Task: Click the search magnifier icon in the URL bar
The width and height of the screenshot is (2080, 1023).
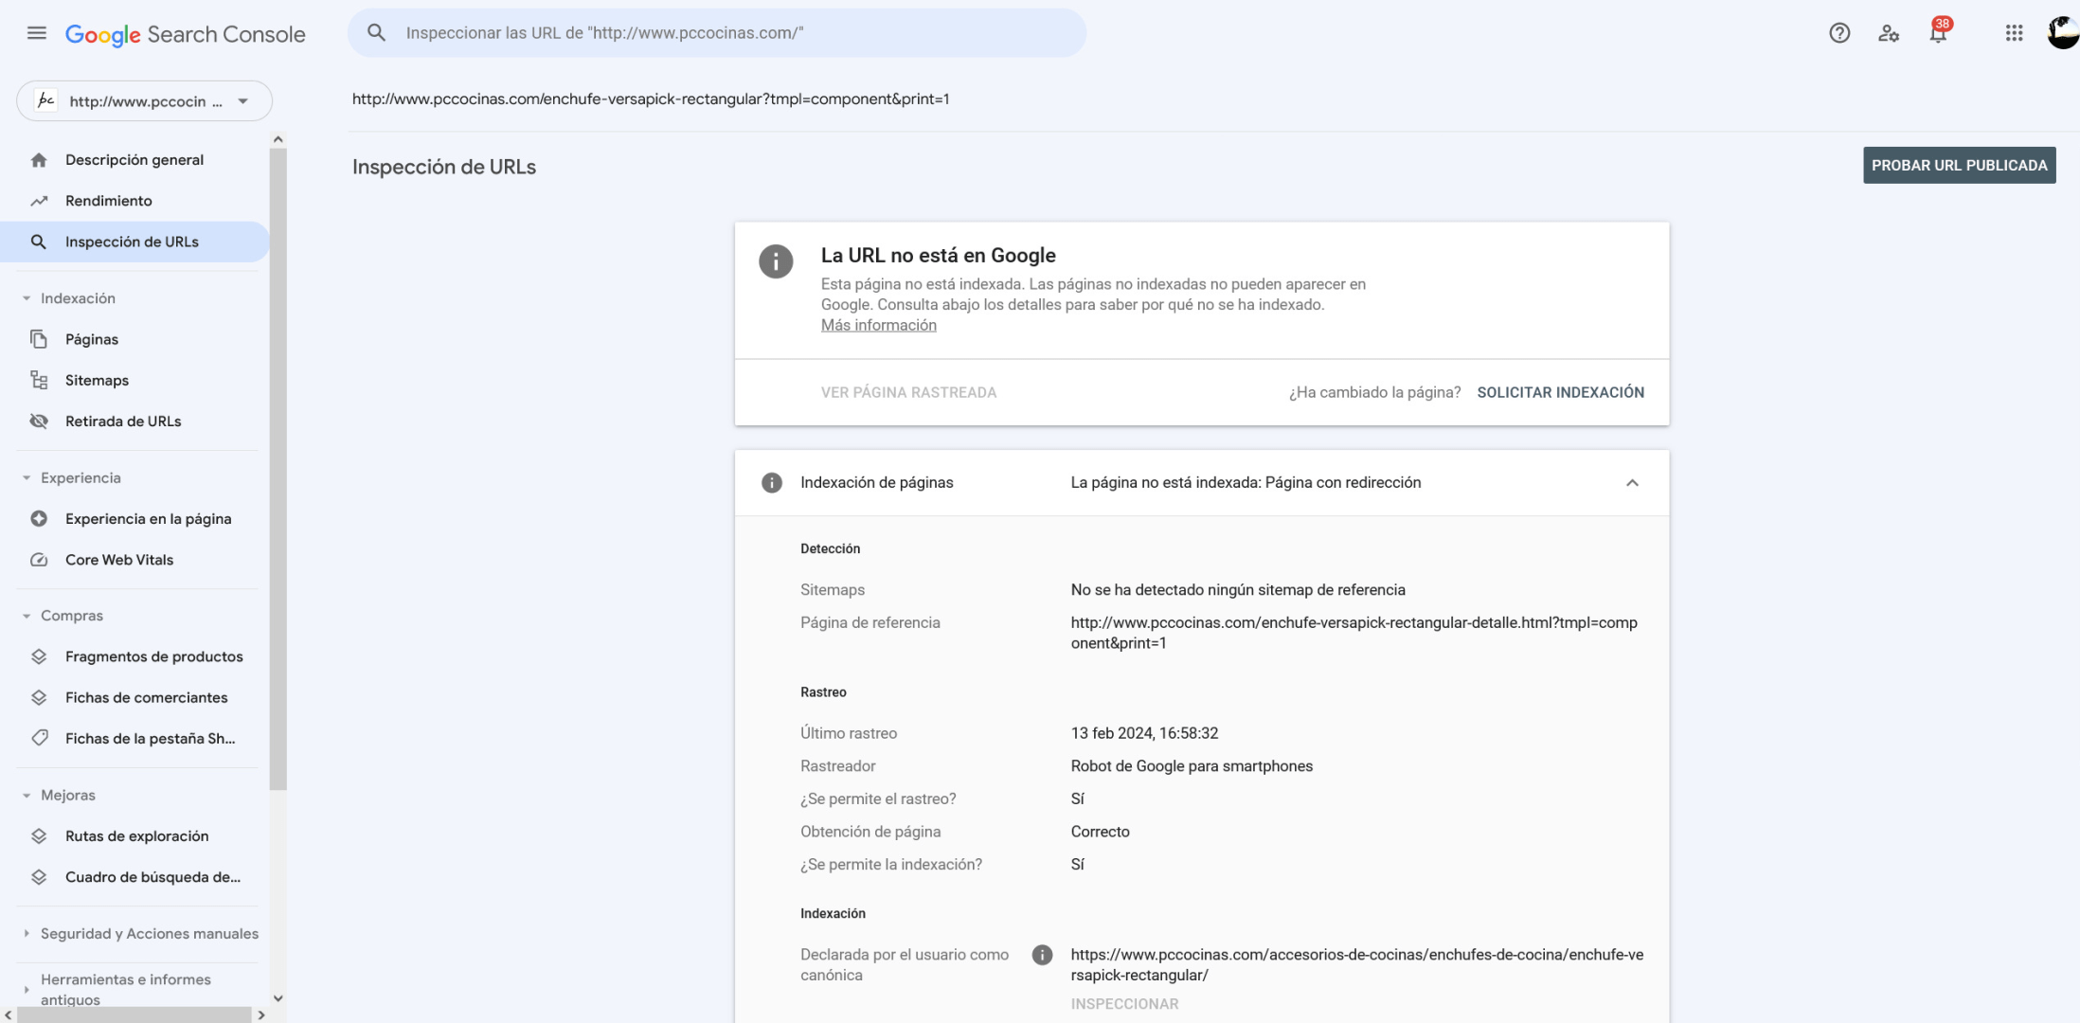Action: pyautogui.click(x=376, y=33)
